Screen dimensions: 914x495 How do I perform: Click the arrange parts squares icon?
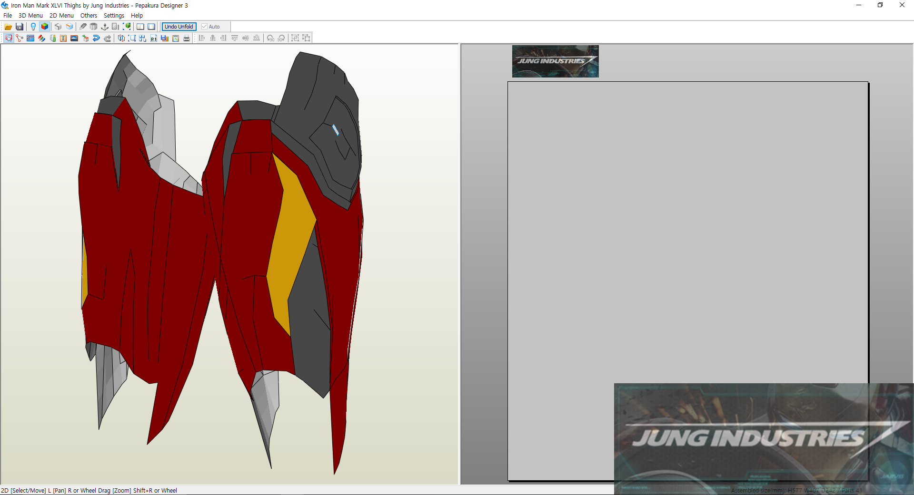point(143,38)
